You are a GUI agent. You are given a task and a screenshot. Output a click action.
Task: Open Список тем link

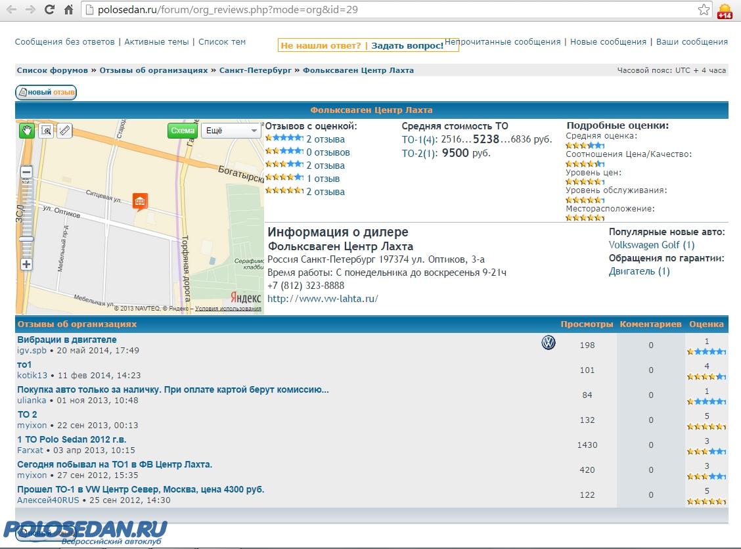click(x=222, y=41)
